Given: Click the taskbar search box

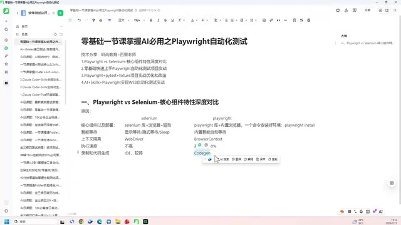Looking at the screenshot, I should [x=34, y=221].
